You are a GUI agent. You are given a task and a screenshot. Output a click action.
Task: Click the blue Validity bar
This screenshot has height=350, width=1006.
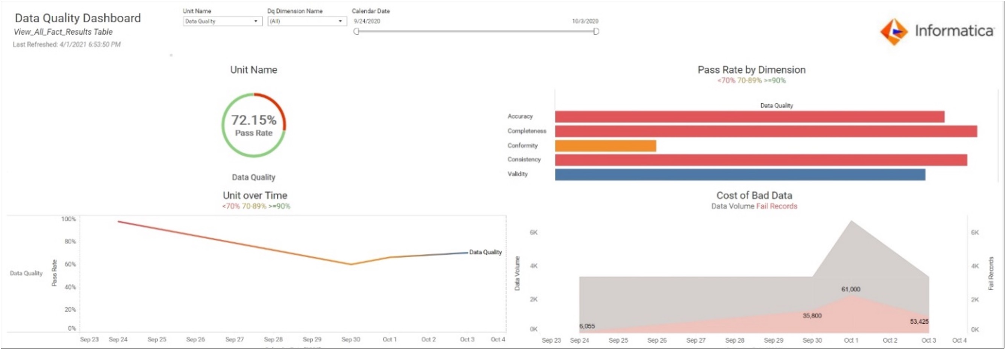tap(740, 174)
